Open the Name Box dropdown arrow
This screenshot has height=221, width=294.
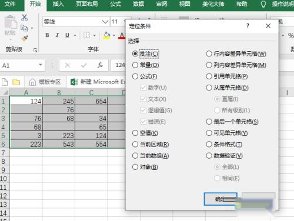tap(41, 65)
